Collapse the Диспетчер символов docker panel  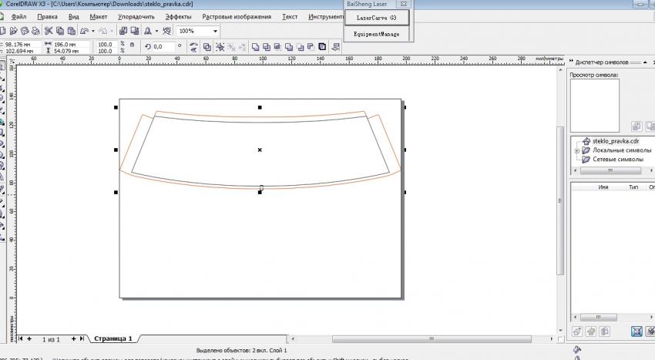click(x=569, y=62)
